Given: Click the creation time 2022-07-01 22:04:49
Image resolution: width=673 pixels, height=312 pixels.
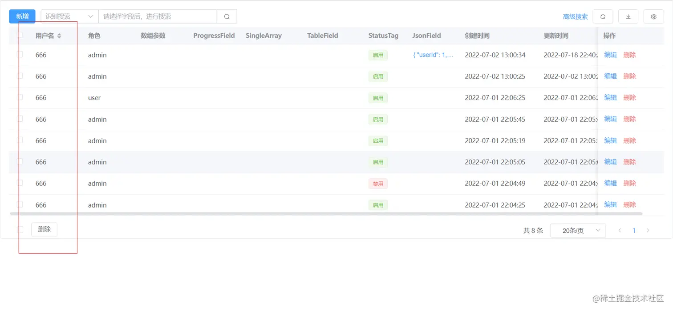Looking at the screenshot, I should [495, 184].
